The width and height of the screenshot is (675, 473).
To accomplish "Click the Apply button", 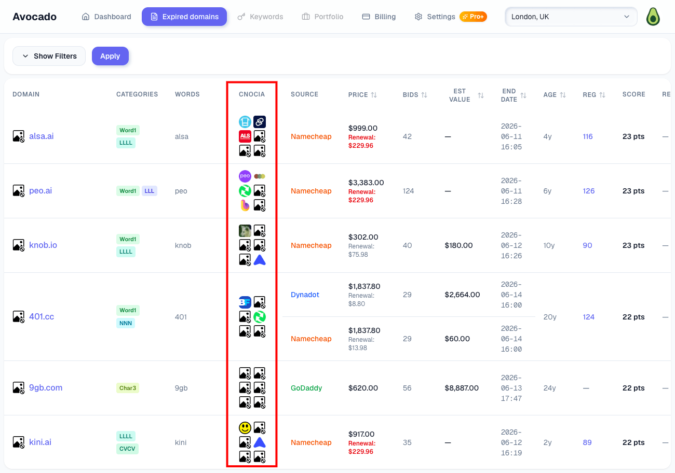I will pyautogui.click(x=110, y=56).
